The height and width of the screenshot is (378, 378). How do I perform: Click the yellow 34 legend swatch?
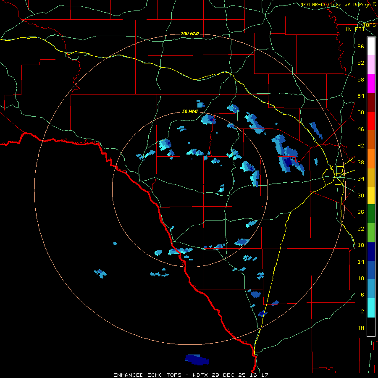tap(371, 196)
